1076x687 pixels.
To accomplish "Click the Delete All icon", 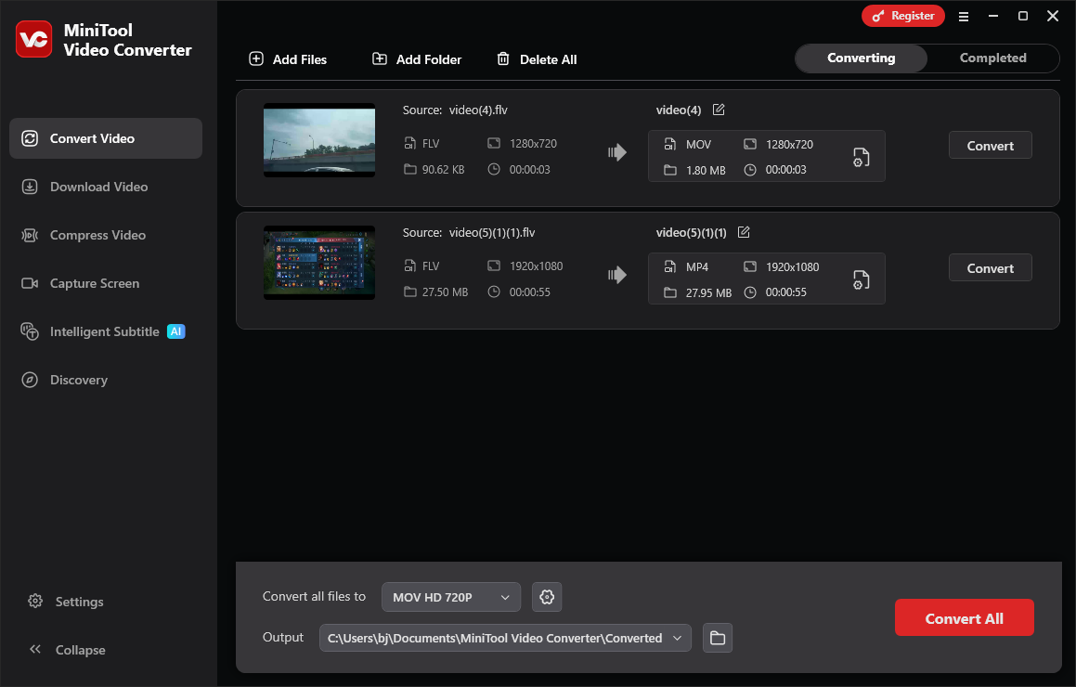I will 501,58.
